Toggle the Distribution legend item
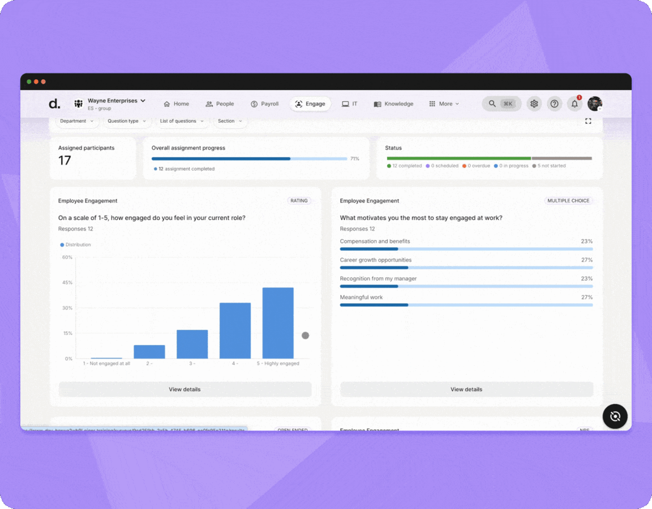This screenshot has height=509, width=652. pos(75,245)
